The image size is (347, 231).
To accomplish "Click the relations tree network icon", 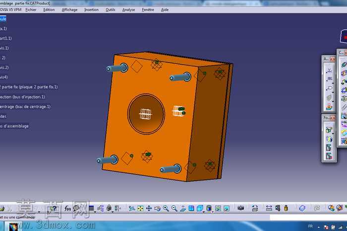I will (x=101, y=208).
